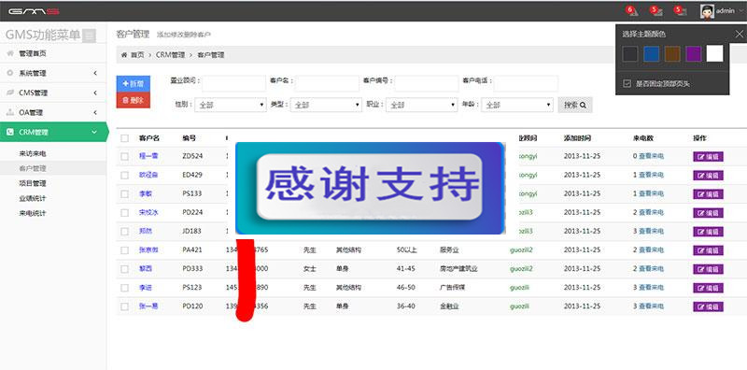Check the checkbox for row PD120

[x=124, y=306]
